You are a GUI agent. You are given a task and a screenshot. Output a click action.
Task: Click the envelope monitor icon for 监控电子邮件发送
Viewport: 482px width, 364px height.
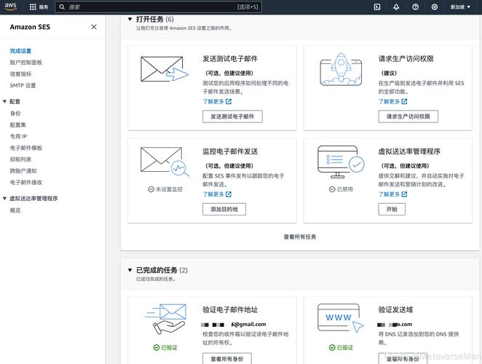pos(165,162)
